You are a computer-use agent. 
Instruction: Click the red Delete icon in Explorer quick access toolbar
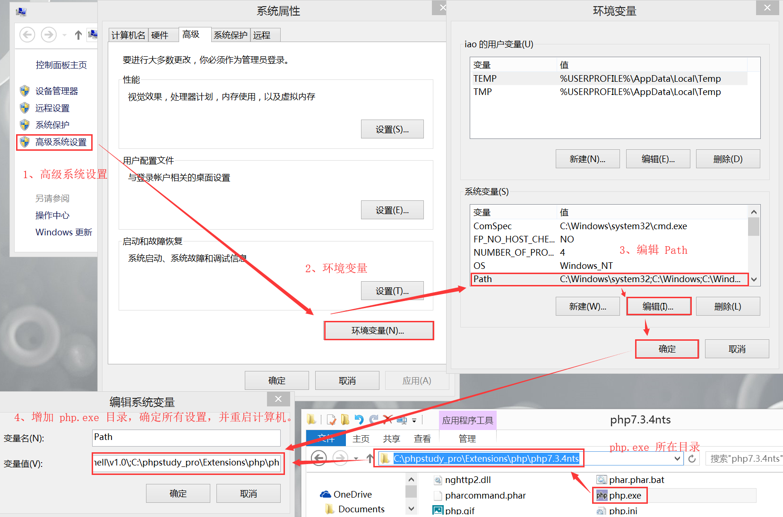tap(388, 420)
